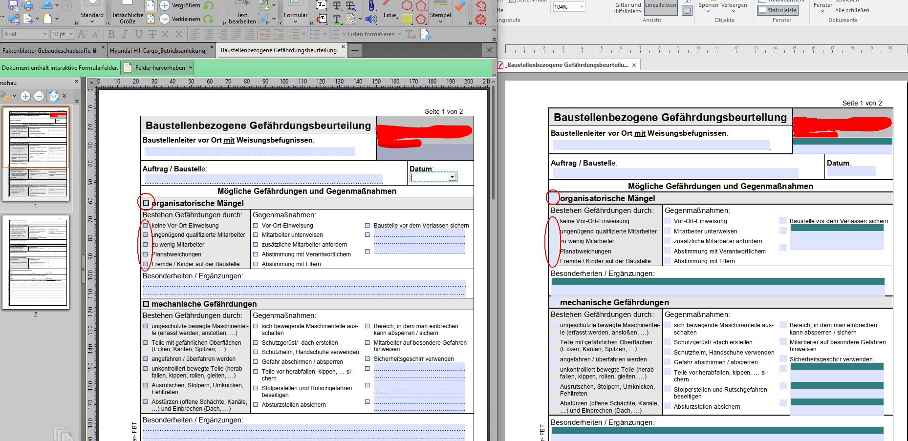Click Alle schließen in Dokumente group
Viewport: 908px width, 441px height.
[x=852, y=10]
